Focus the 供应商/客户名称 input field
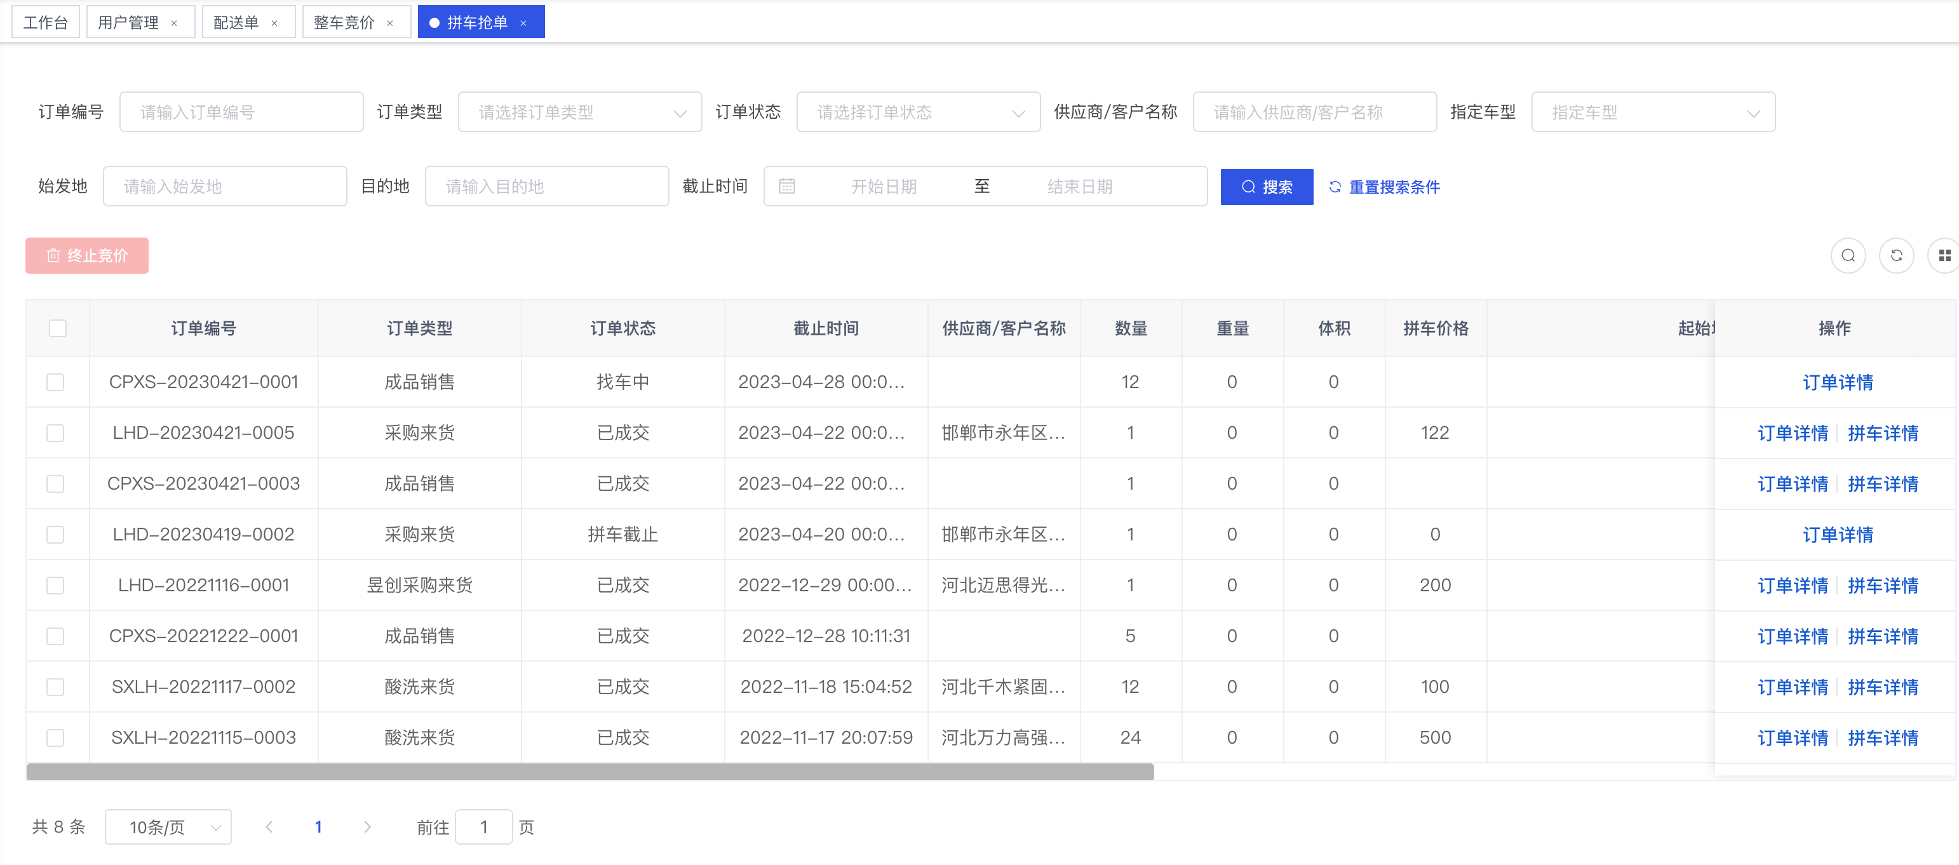 tap(1314, 112)
